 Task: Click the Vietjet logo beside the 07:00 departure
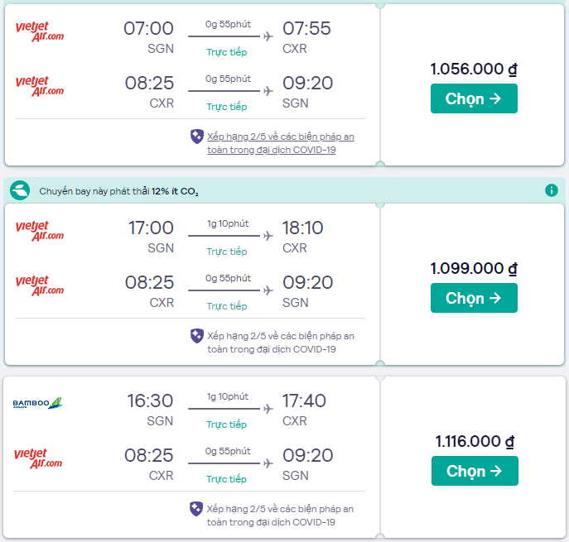point(40,31)
